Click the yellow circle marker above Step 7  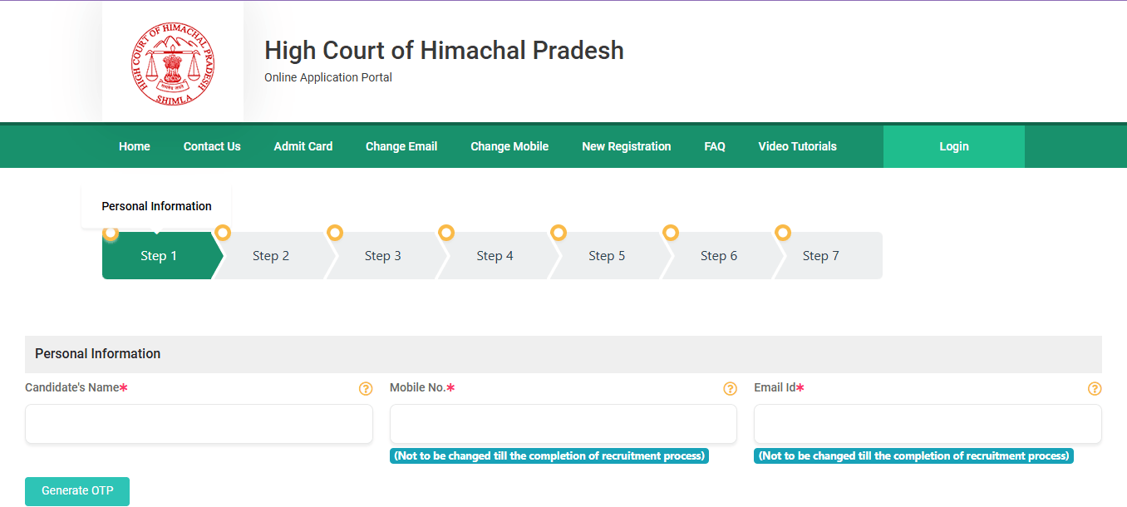pos(783,233)
